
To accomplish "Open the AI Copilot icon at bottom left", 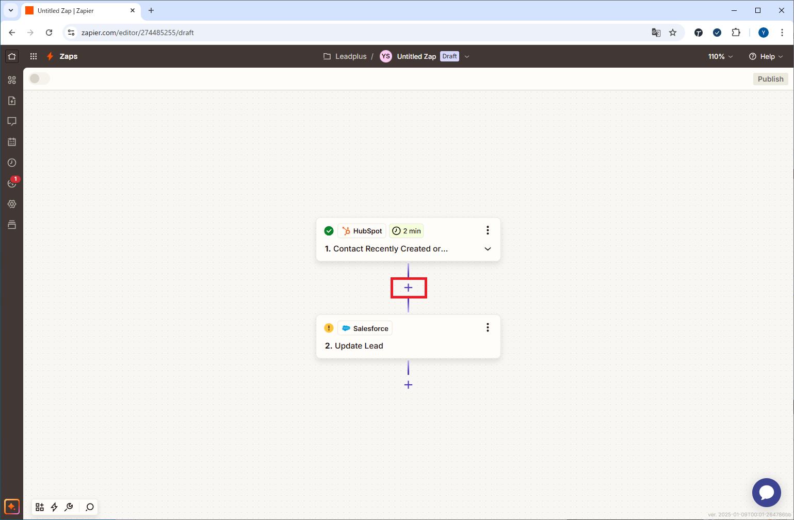I will click(12, 507).
